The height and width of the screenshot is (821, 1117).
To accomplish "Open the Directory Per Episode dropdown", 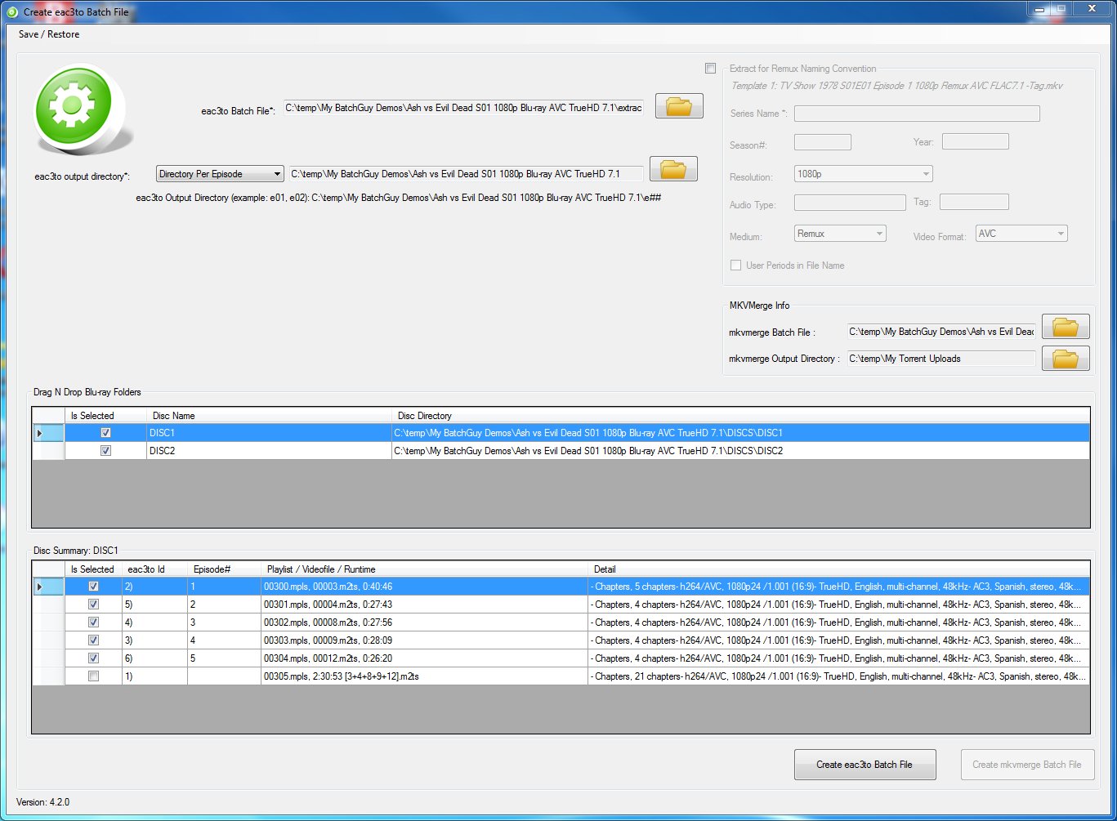I will (x=220, y=174).
